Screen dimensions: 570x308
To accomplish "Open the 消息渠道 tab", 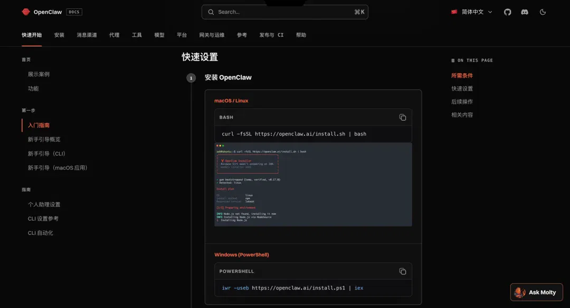I will pos(87,35).
